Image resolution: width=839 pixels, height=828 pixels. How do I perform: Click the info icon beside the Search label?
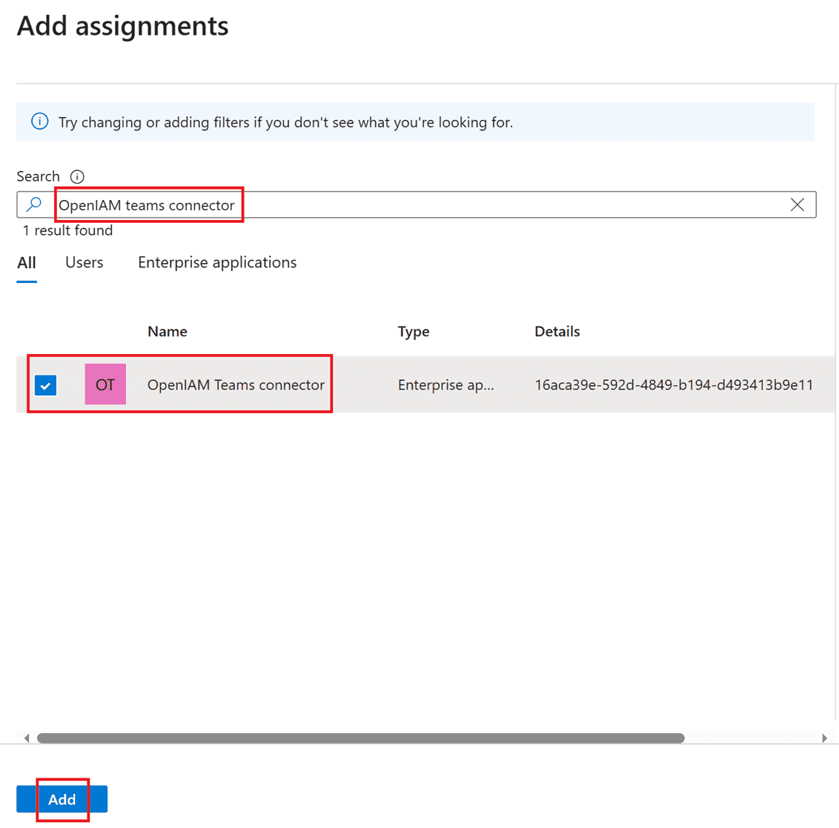pos(77,177)
